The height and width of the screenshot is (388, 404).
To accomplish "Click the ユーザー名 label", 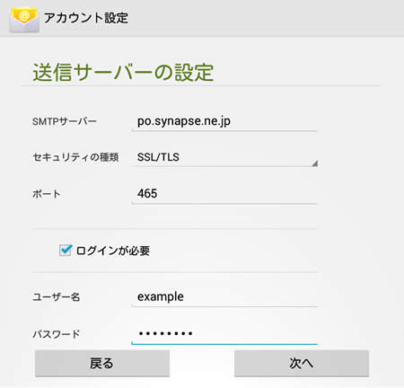I will pyautogui.click(x=57, y=296).
